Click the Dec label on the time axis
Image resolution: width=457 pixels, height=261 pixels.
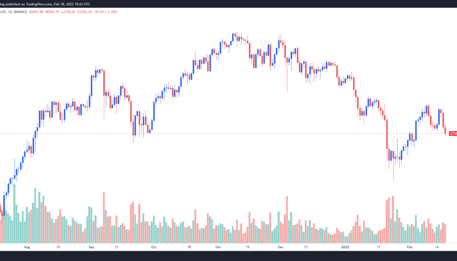tap(281, 247)
